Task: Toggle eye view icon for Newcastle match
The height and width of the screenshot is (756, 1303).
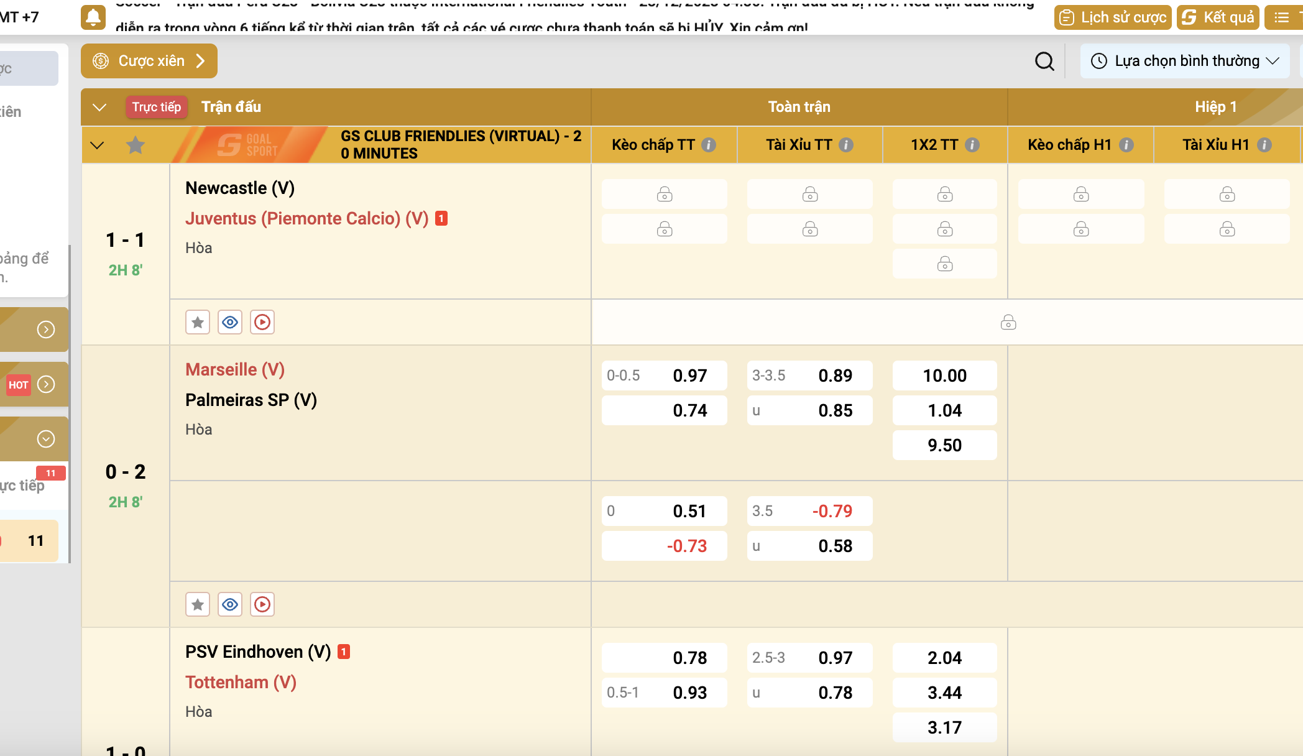Action: click(x=230, y=322)
